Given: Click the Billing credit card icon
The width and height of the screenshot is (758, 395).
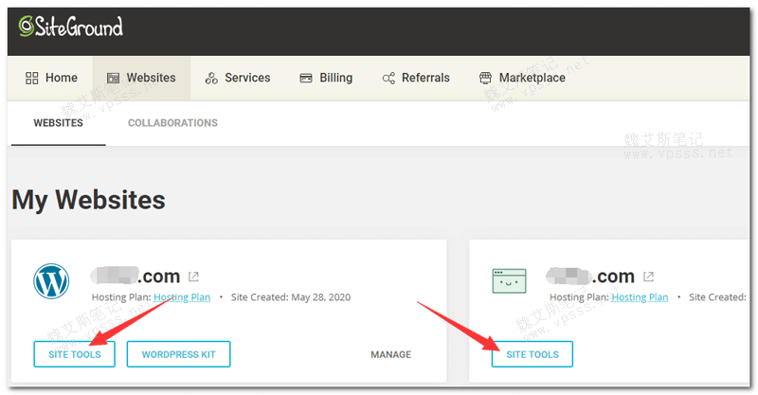Looking at the screenshot, I should coord(306,78).
